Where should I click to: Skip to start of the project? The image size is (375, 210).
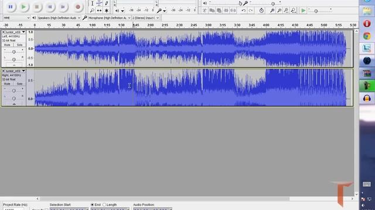pyautogui.click(x=50, y=7)
